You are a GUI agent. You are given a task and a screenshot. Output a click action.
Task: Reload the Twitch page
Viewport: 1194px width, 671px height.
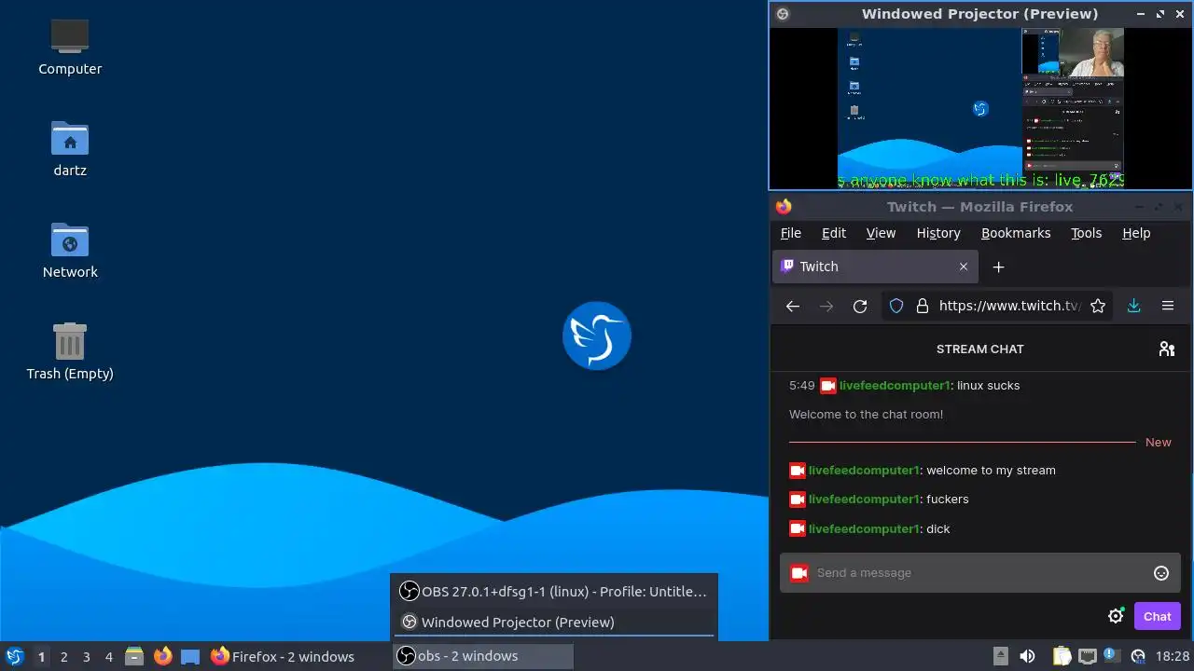860,306
